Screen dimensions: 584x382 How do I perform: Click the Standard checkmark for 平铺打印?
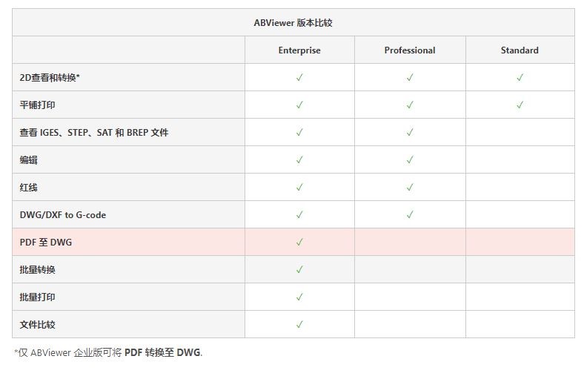tap(520, 105)
